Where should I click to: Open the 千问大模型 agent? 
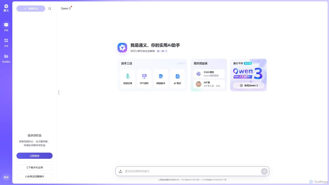(x=209, y=74)
